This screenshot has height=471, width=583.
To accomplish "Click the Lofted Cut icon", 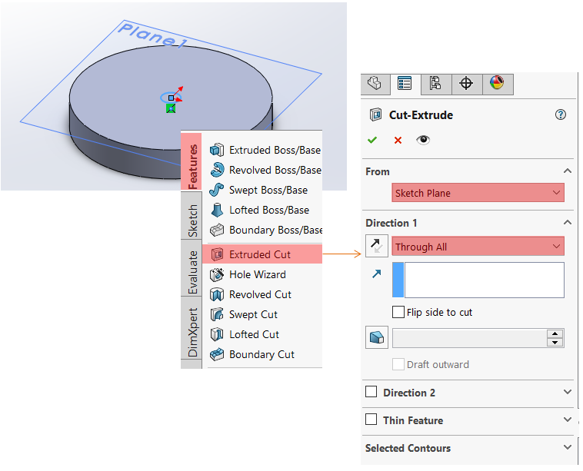I will click(217, 335).
